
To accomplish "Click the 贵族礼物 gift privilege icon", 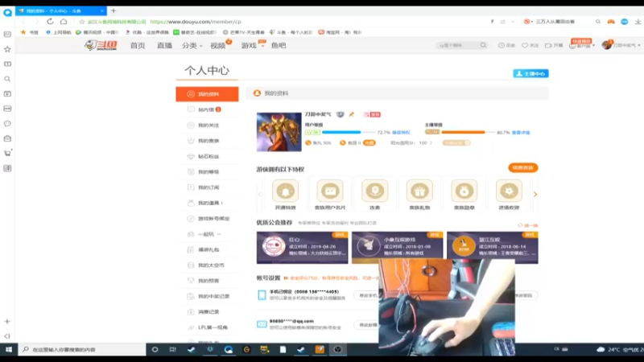I will click(x=419, y=191).
